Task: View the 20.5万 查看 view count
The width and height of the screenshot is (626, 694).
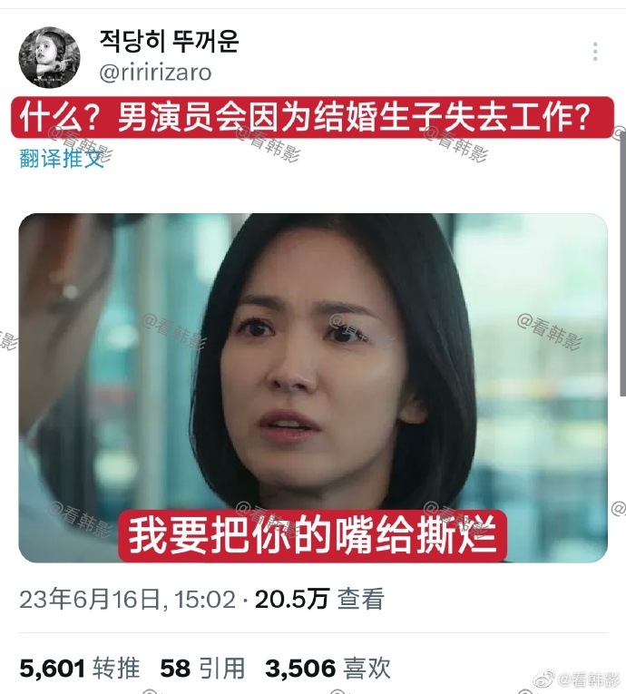Action: click(319, 600)
